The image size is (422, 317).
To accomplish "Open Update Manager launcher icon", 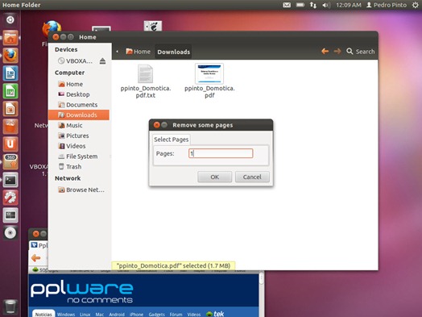I will pyautogui.click(x=10, y=162).
